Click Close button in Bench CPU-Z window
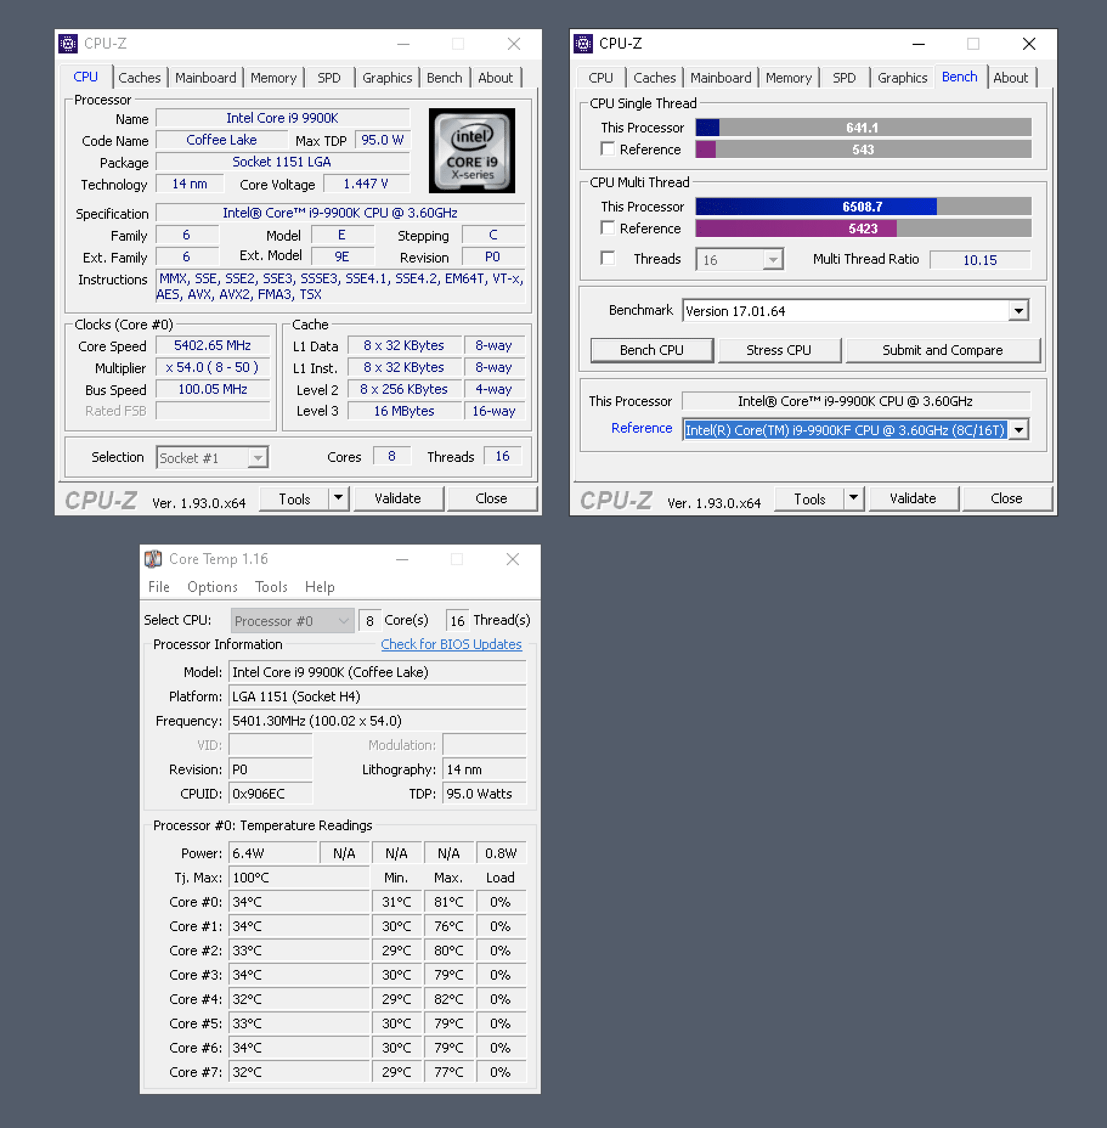 [1007, 498]
